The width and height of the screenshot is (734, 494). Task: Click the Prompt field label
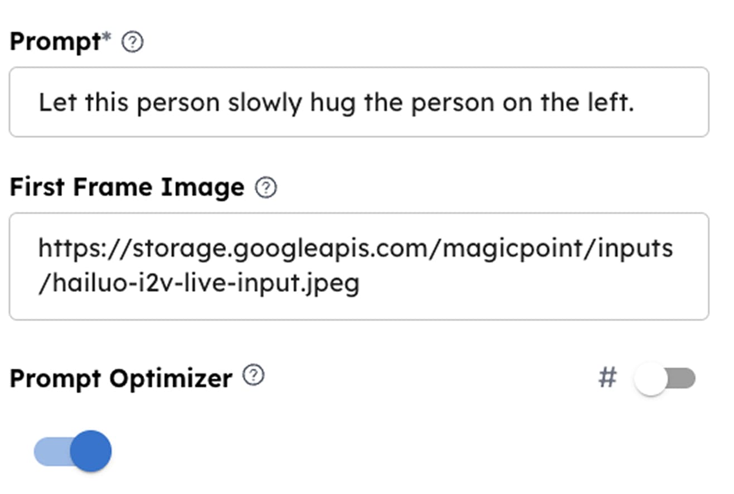(56, 42)
